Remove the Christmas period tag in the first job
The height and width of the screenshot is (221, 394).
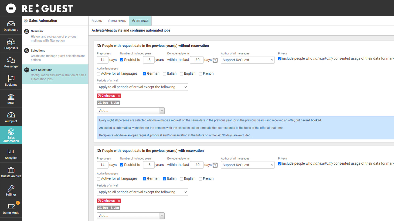[x=119, y=96]
